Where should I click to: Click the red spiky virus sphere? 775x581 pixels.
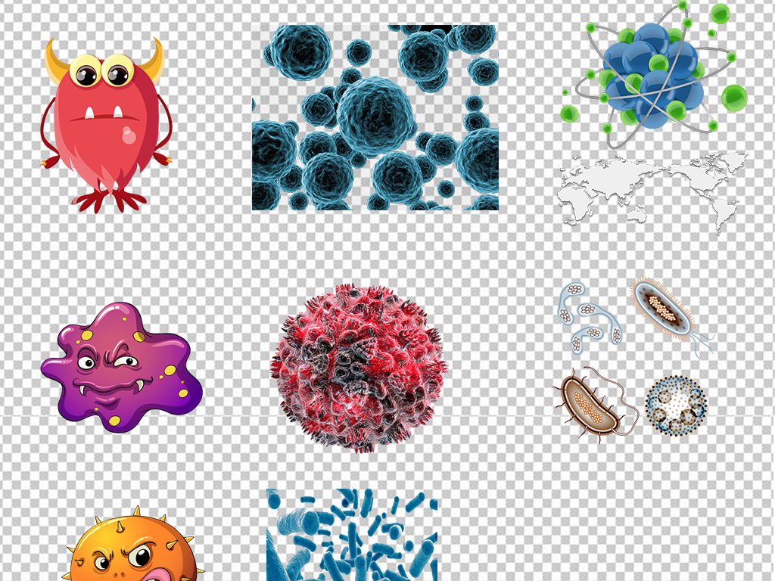point(359,368)
